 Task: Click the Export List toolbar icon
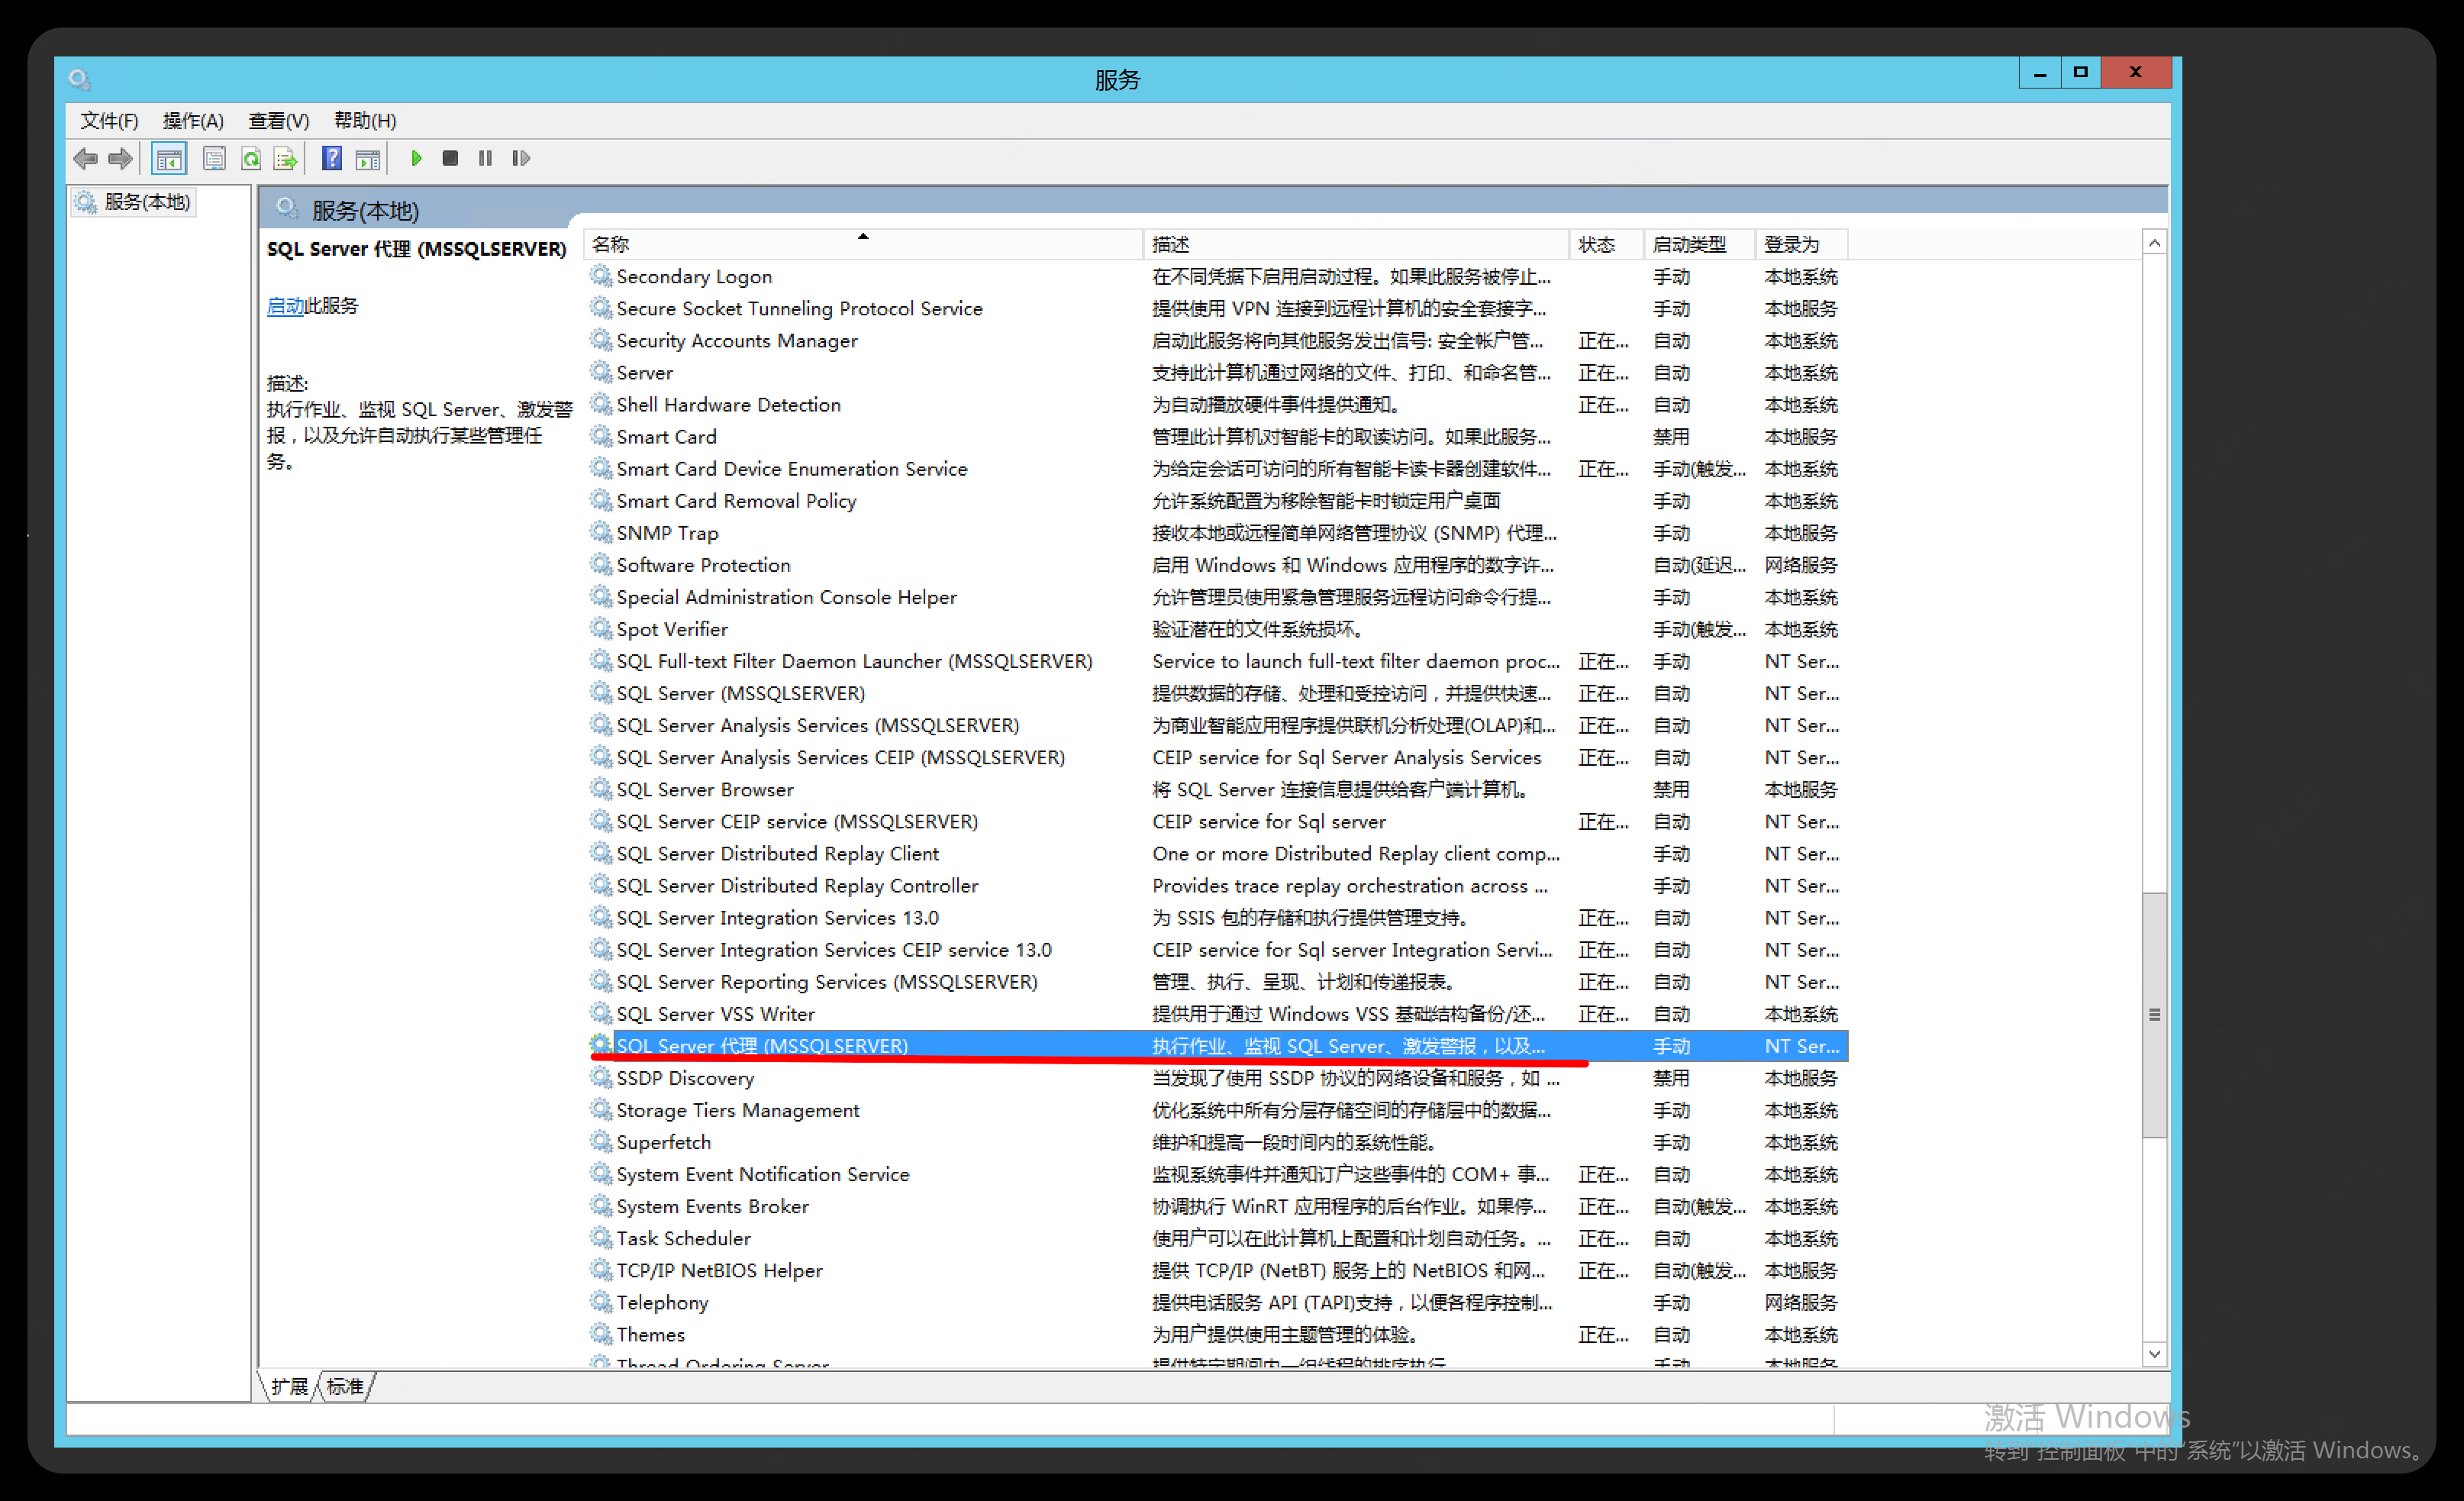pyautogui.click(x=286, y=158)
